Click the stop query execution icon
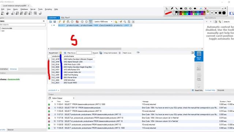The width and height of the screenshot is (234, 132). (72, 22)
